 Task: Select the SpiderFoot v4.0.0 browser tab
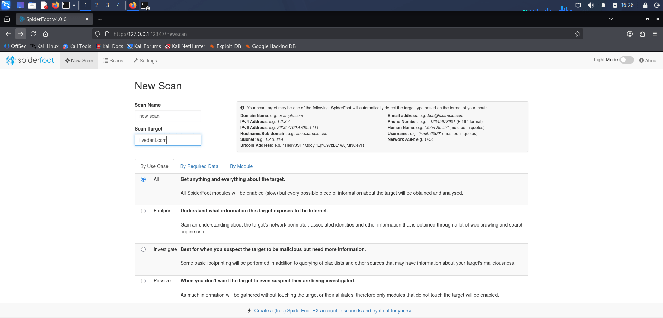point(54,19)
